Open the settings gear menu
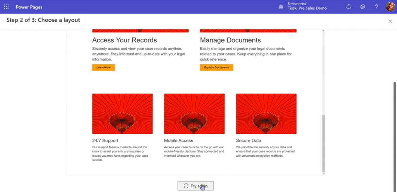This screenshot has width=397, height=192. point(362,7)
